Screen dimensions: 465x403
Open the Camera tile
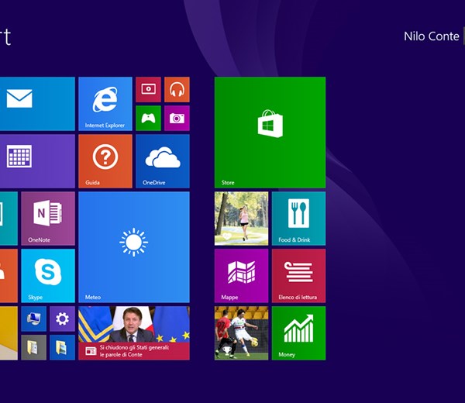tap(177, 118)
